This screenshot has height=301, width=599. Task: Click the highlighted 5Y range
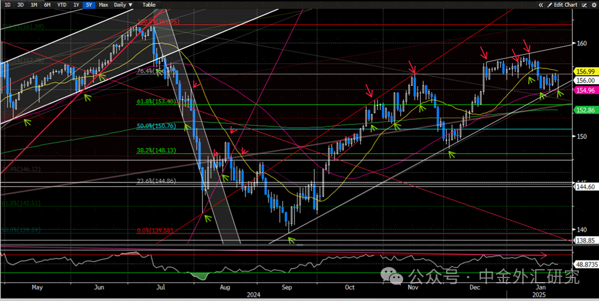coord(89,5)
